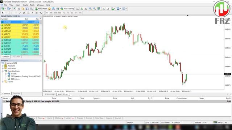The height and width of the screenshot is (130, 232).
Task: Click the Zoom In magnifier icon
Action: [x=90, y=9]
